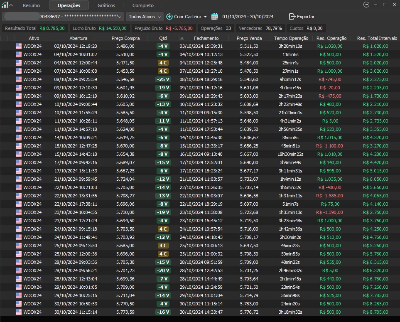Collapse the panel using the top-left chevron

pyautogui.click(x=11, y=5)
